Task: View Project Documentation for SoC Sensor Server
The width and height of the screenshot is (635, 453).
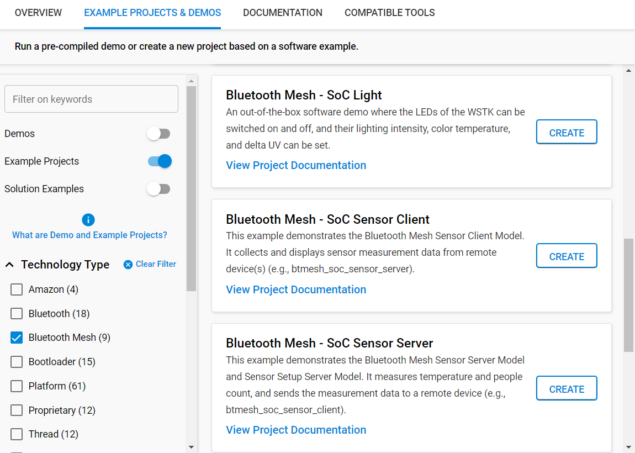Action: 296,430
